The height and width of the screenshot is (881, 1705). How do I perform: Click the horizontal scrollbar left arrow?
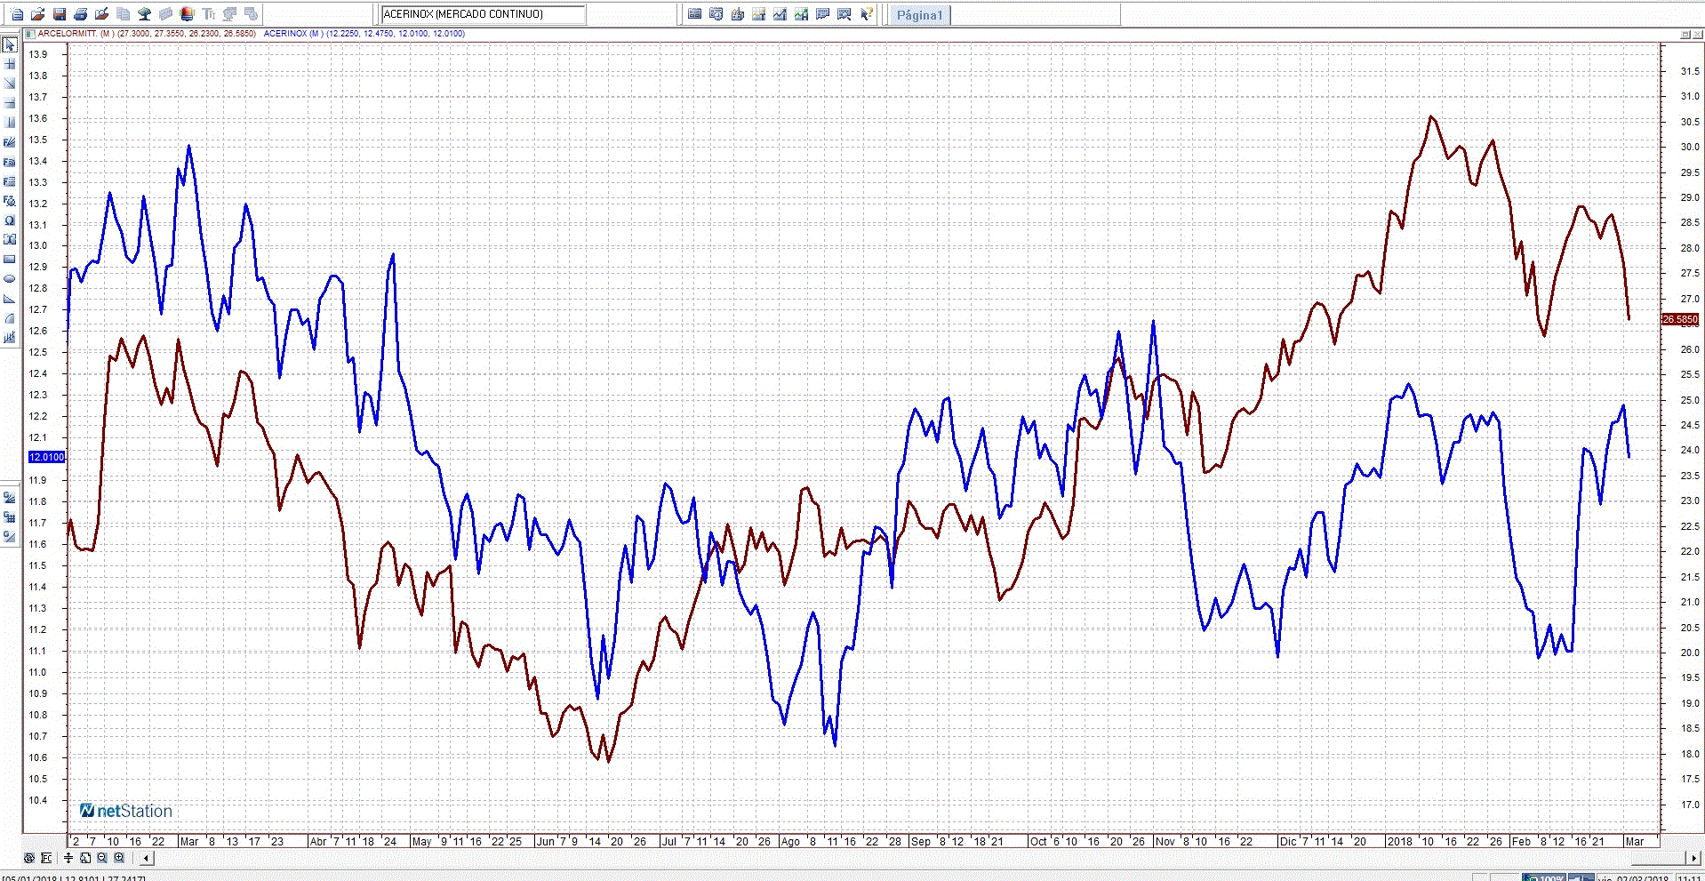(x=147, y=858)
